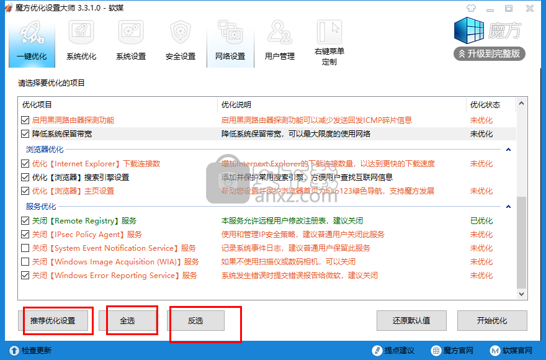Click the 全选 button
This screenshot has width=546, height=360.
[x=127, y=321]
